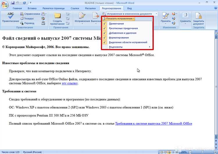
Task: Click the Сравнить compare documents icon
Action: click(x=185, y=16)
